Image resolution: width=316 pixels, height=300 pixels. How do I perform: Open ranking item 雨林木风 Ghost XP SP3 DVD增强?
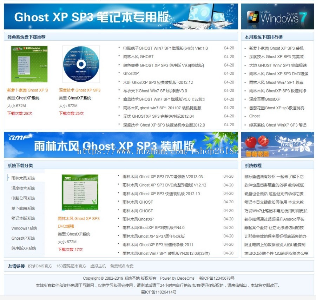(278, 74)
